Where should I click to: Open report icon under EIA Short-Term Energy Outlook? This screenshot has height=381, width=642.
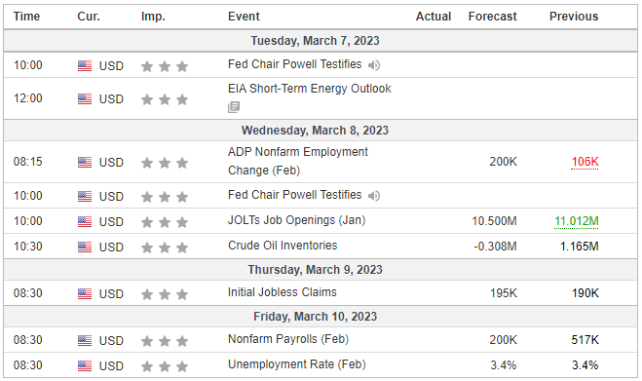coord(234,107)
